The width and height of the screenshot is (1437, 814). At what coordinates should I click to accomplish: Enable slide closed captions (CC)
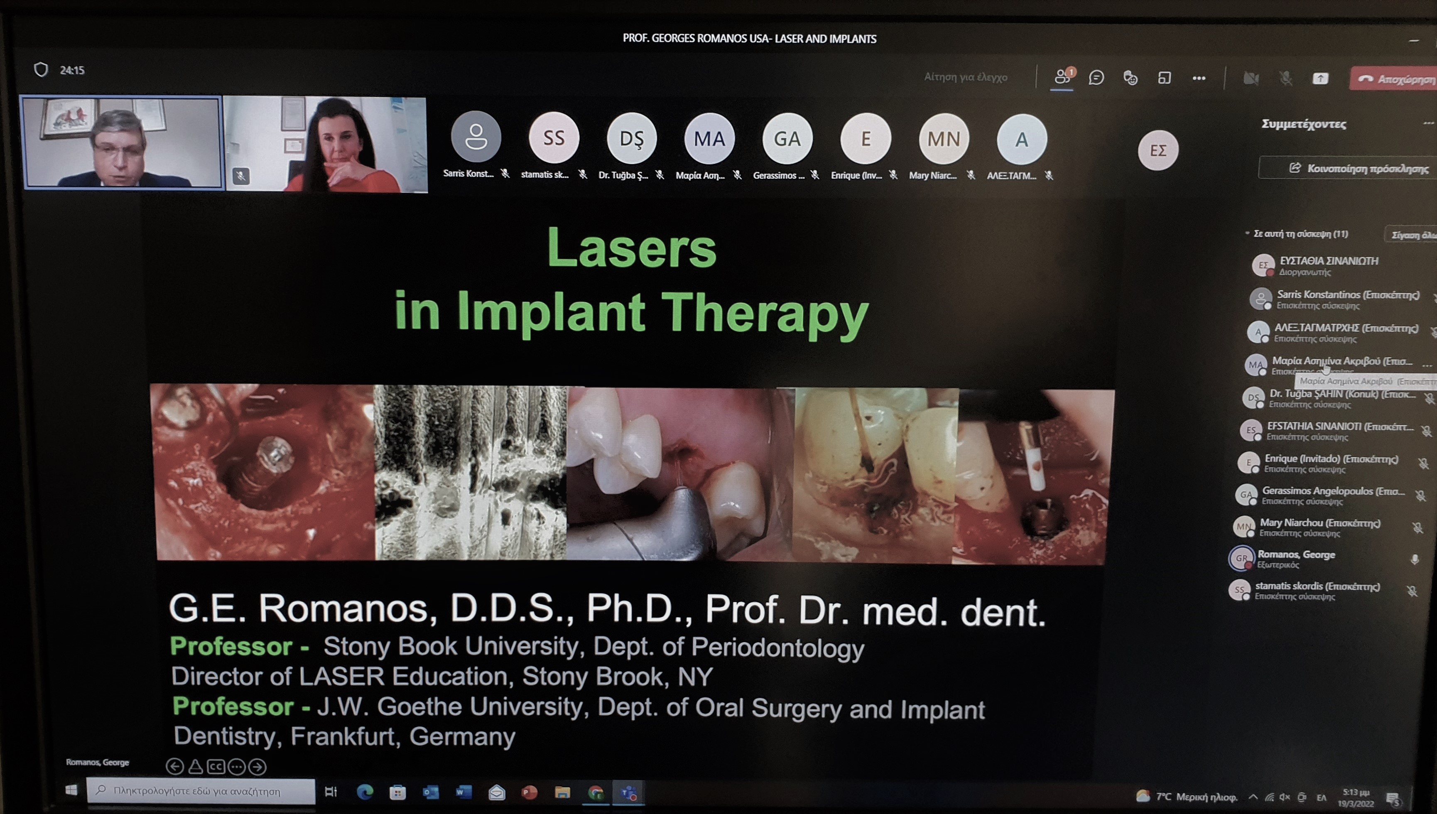[x=216, y=767]
